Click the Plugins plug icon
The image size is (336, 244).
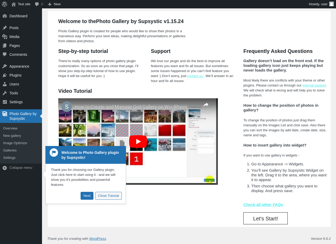coord(5,75)
